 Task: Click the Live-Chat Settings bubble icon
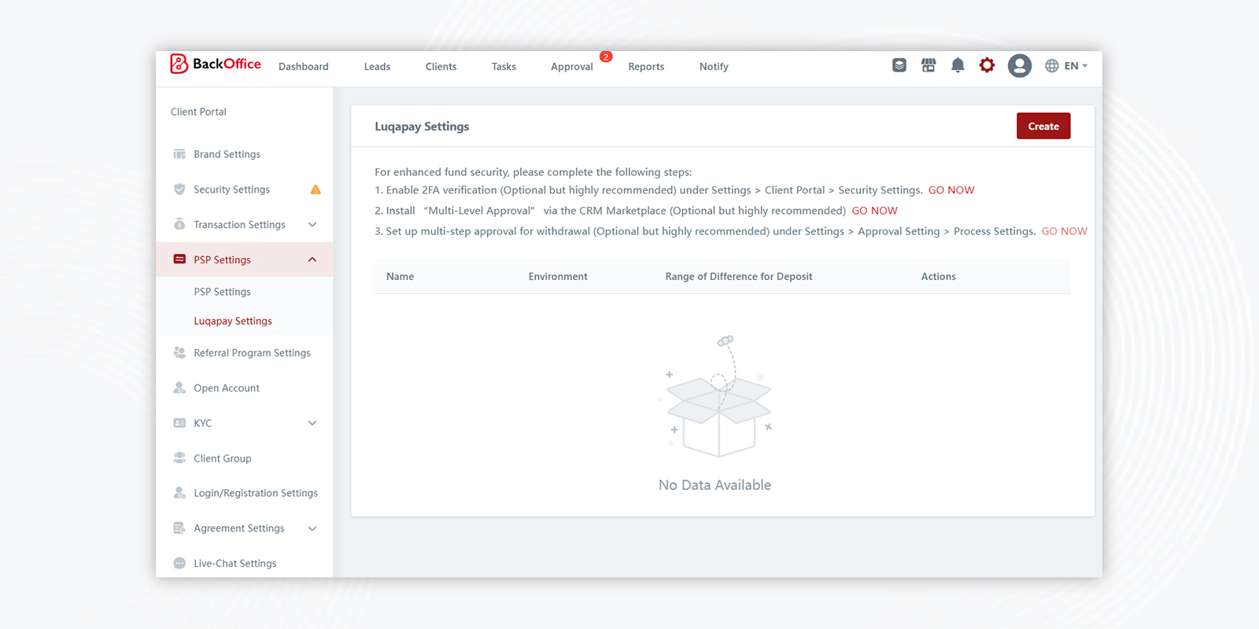pyautogui.click(x=179, y=563)
